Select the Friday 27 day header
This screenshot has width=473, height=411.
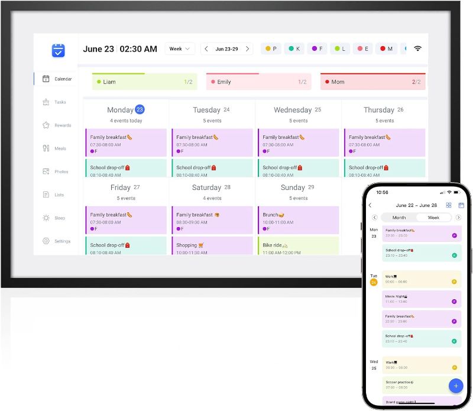(125, 187)
